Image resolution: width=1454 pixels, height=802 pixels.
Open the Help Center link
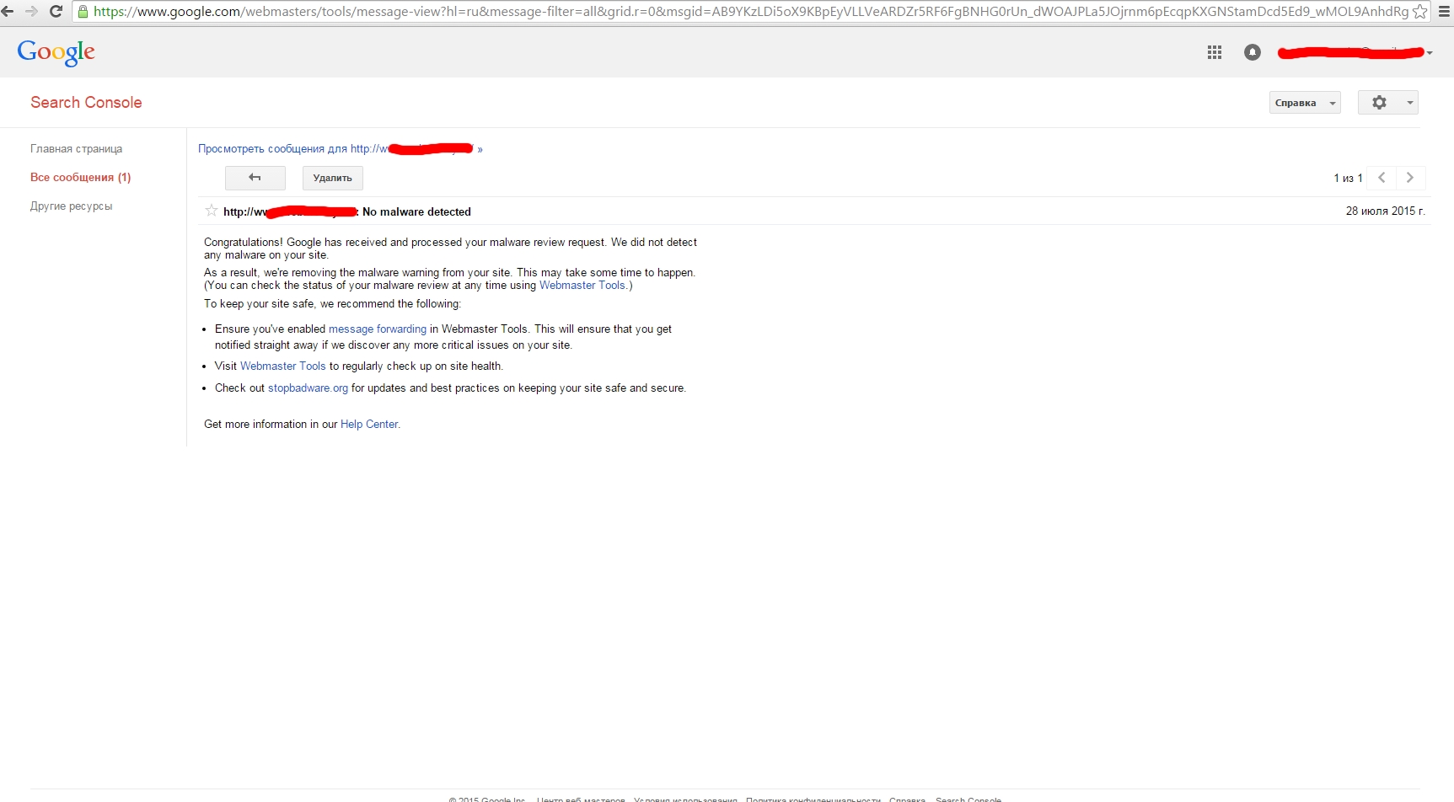click(x=369, y=425)
